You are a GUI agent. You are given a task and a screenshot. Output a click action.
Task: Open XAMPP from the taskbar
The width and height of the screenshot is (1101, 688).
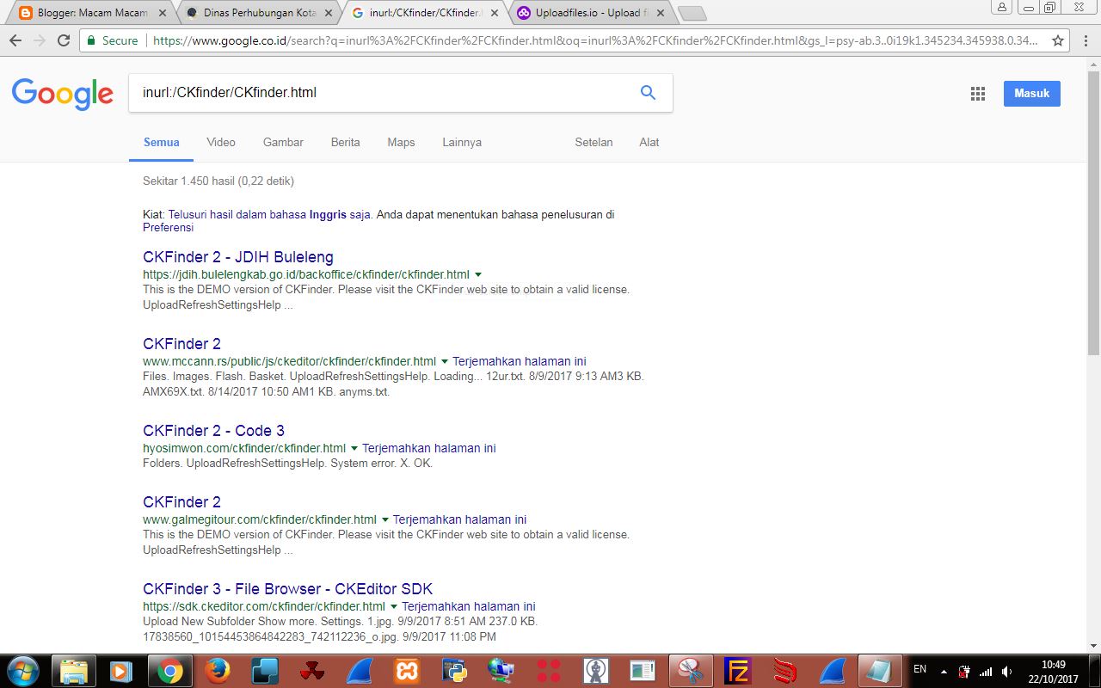pyautogui.click(x=406, y=671)
